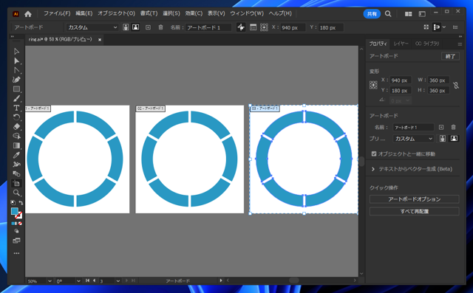The height and width of the screenshot is (293, 473).
Task: Select the Gradient tool
Action: [x=16, y=145]
